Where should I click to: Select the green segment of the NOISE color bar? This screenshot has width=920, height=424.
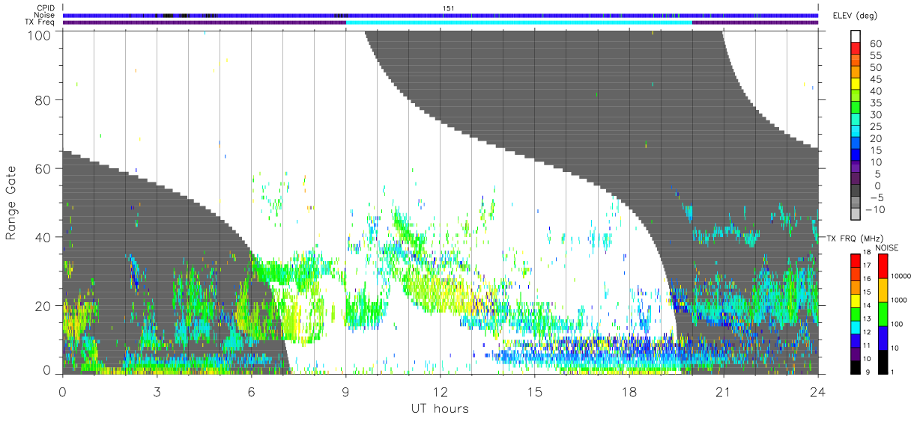881,313
